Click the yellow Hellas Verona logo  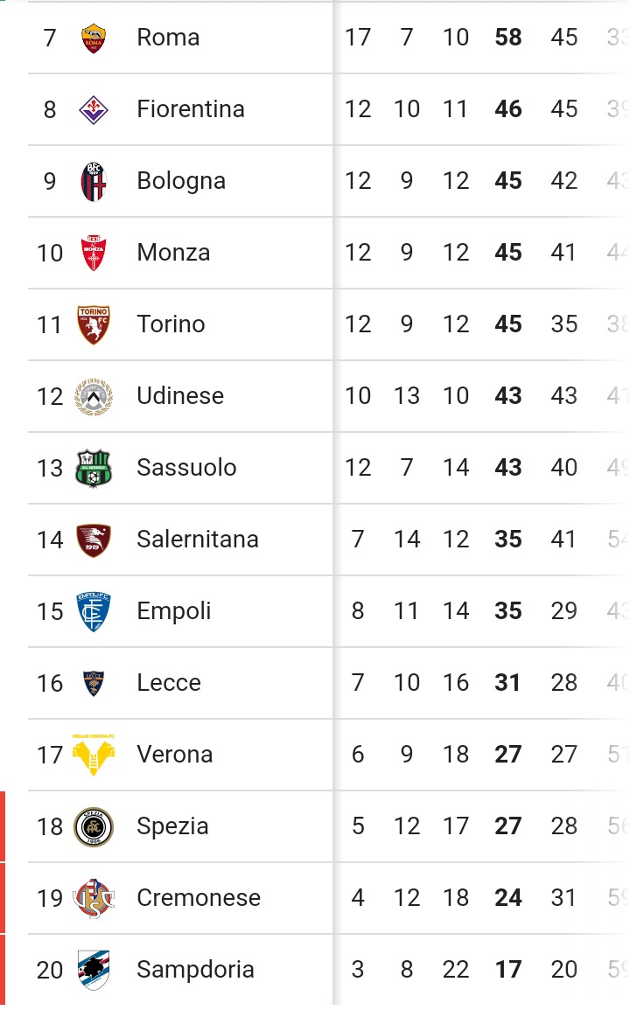[94, 755]
